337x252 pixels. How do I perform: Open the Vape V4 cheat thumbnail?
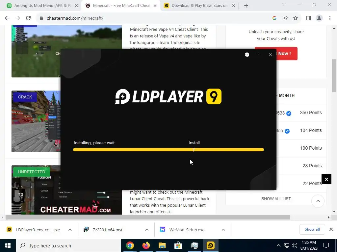66,51
